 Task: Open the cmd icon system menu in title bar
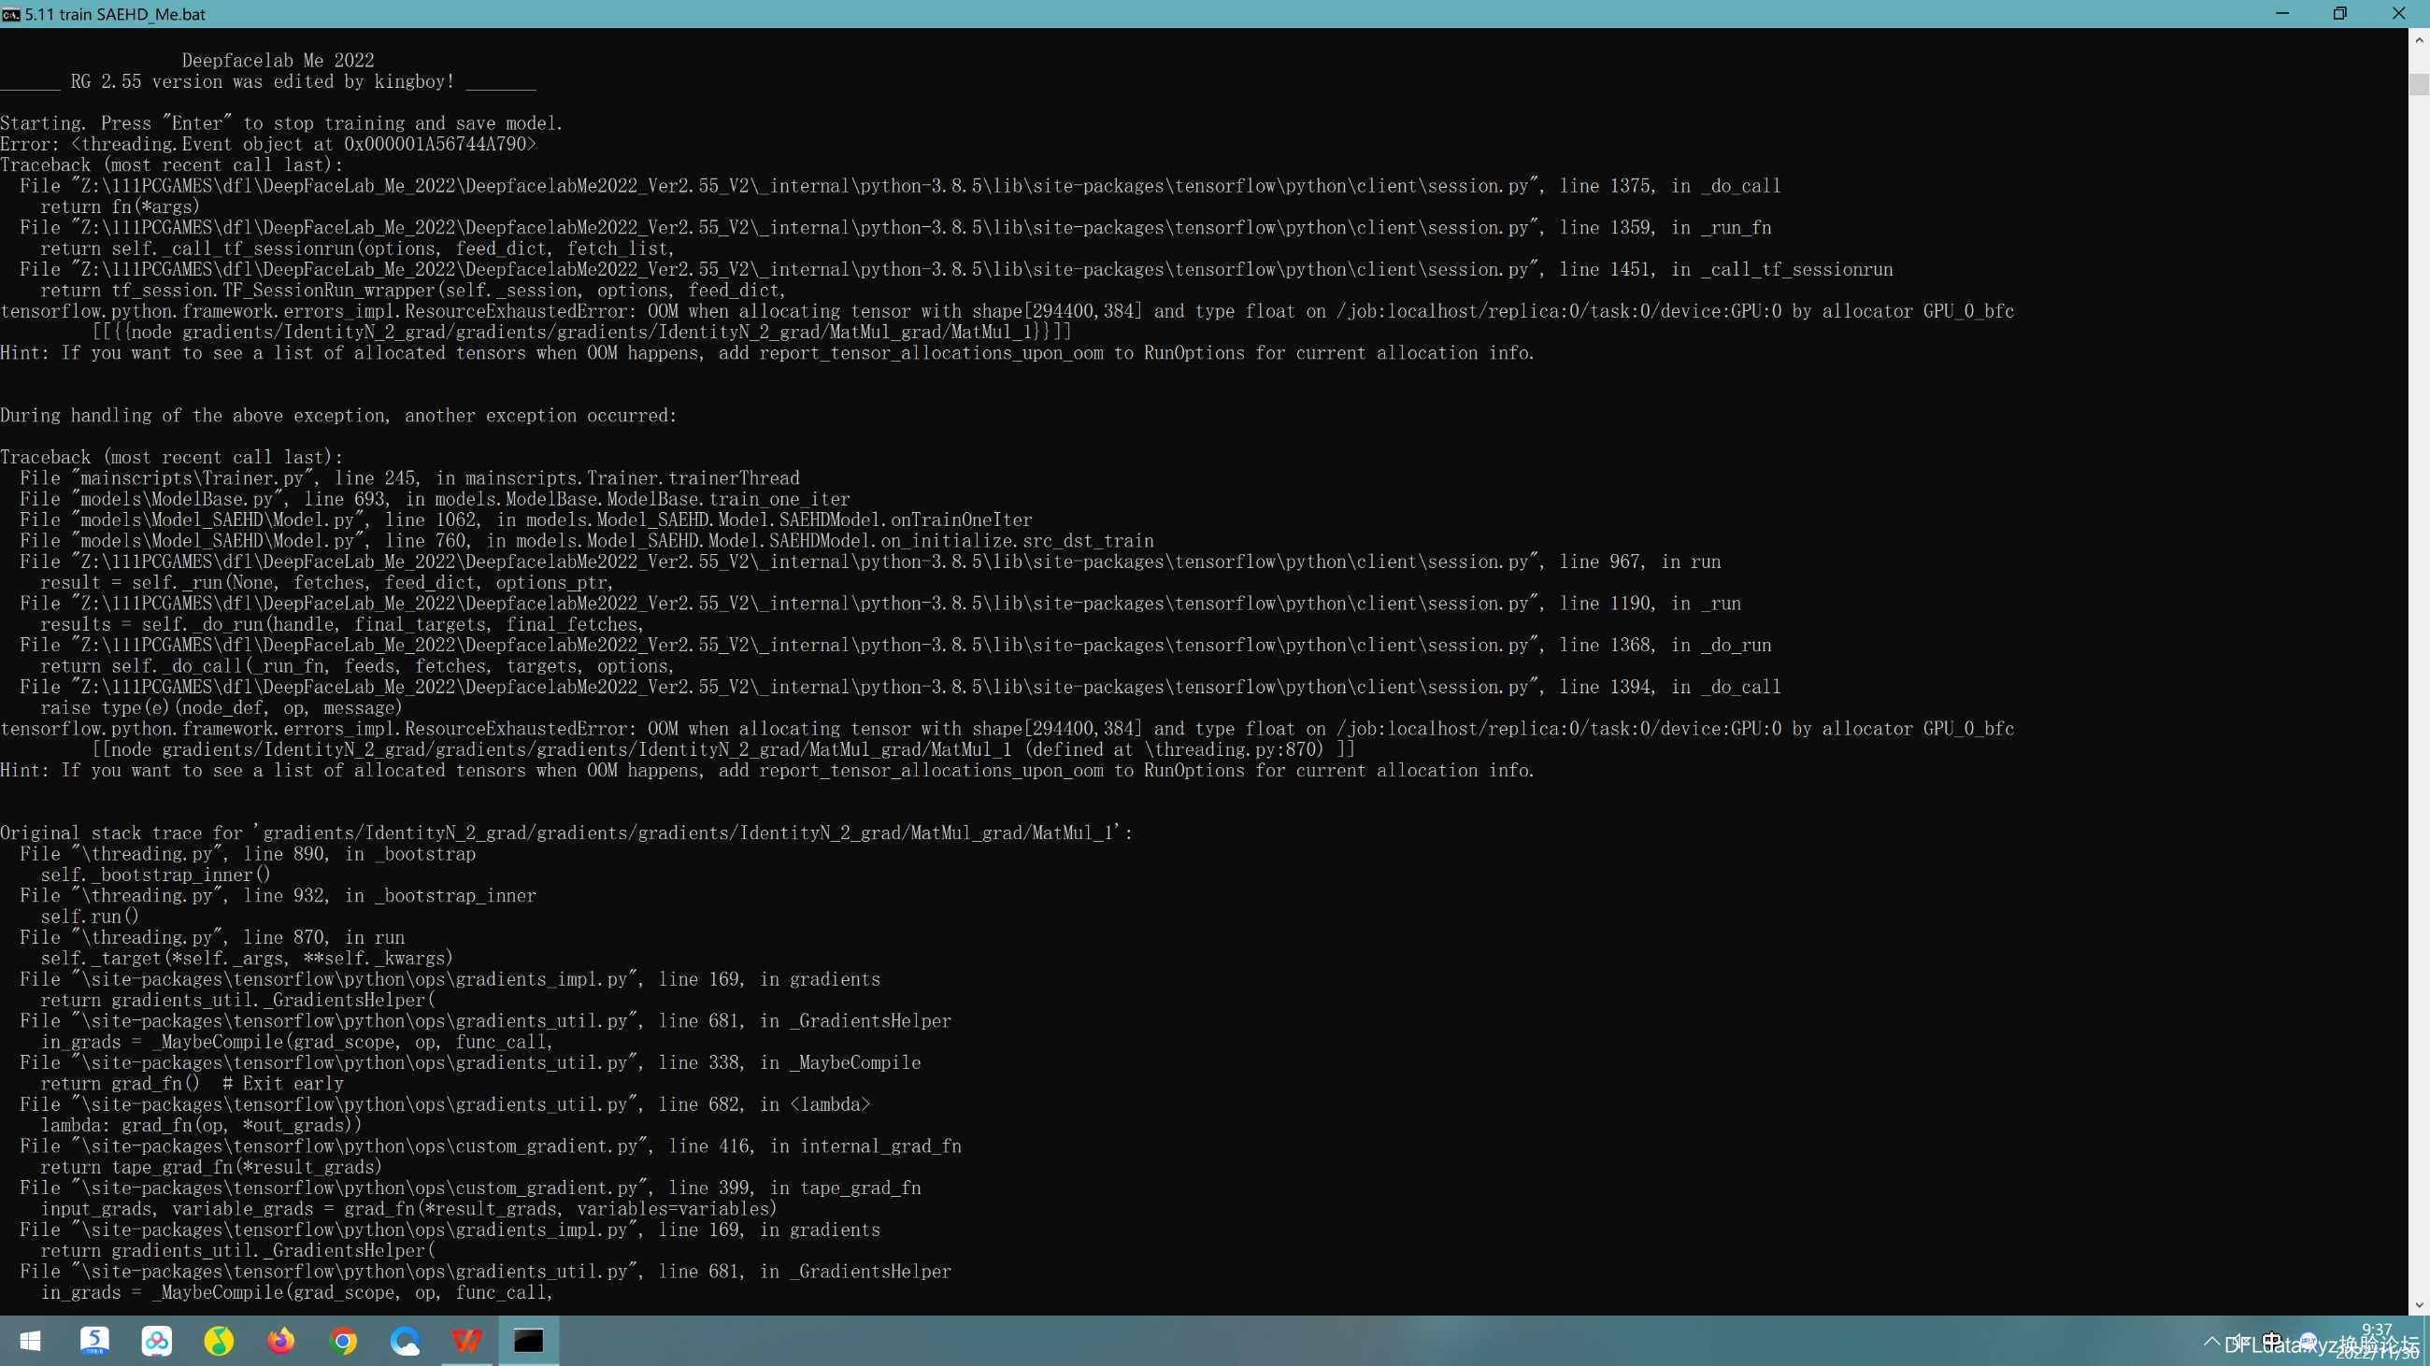(x=11, y=14)
